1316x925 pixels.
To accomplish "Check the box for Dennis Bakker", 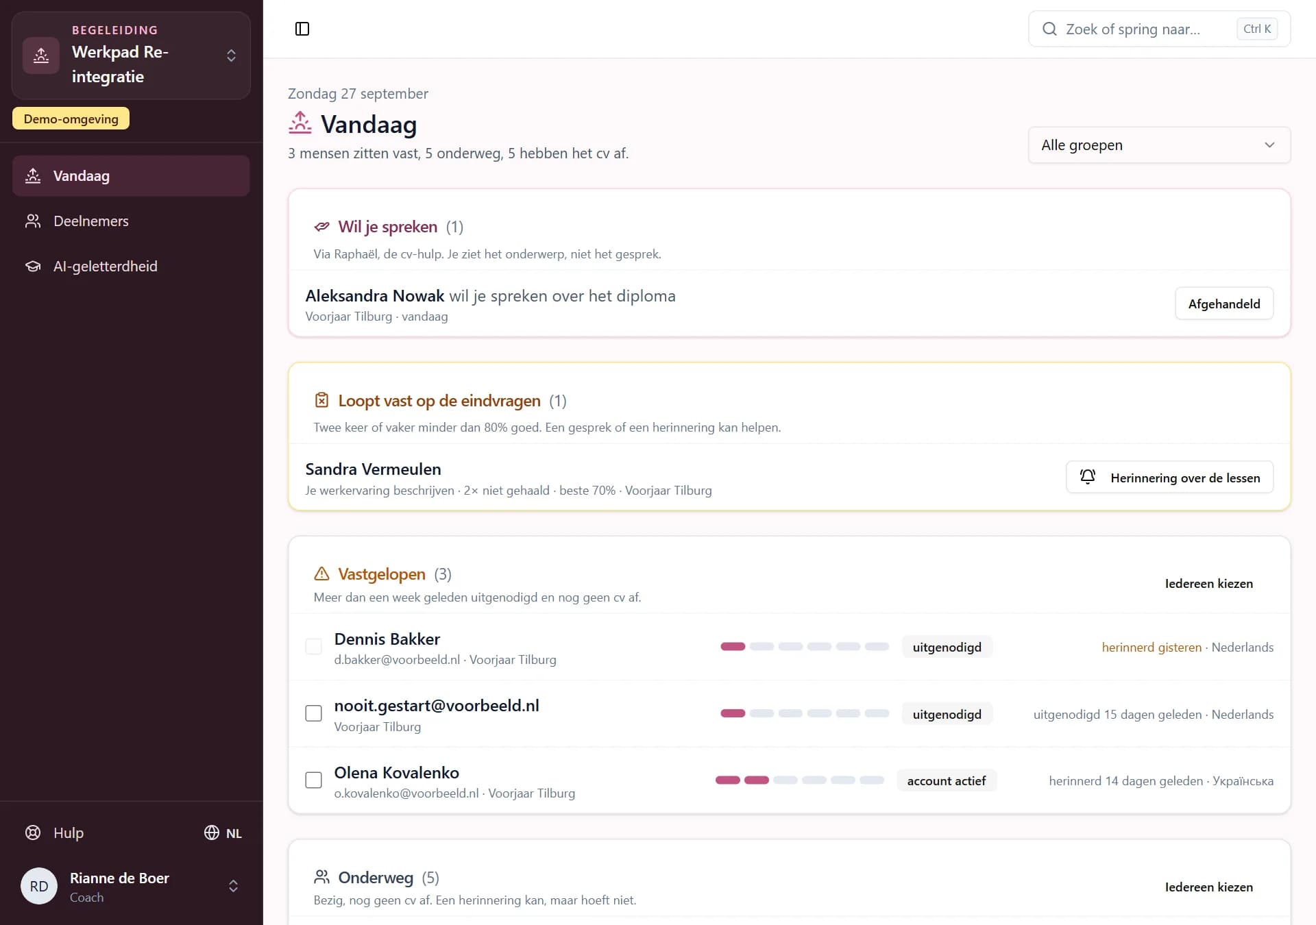I will 313,647.
